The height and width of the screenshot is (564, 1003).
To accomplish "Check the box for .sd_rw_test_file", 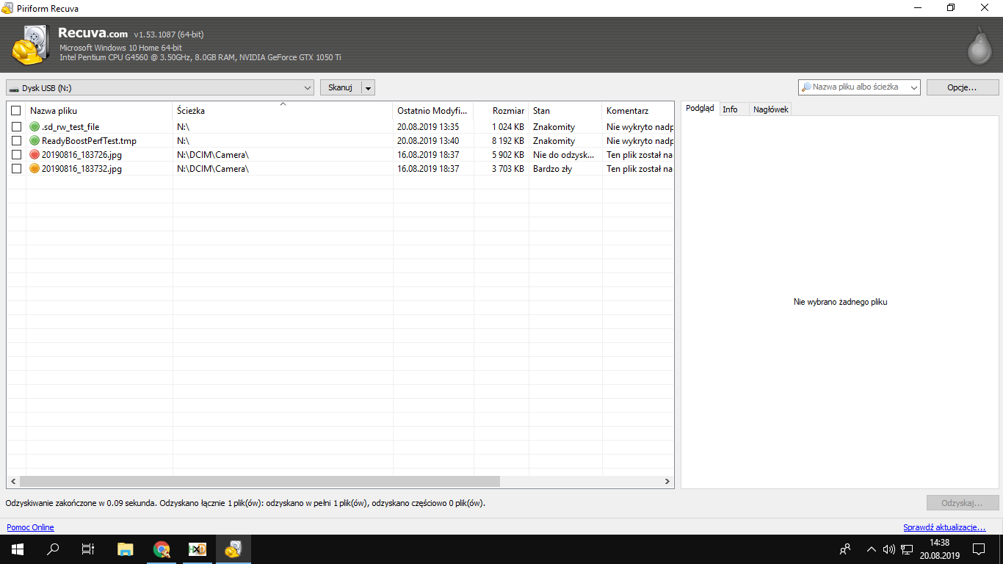I will click(16, 127).
